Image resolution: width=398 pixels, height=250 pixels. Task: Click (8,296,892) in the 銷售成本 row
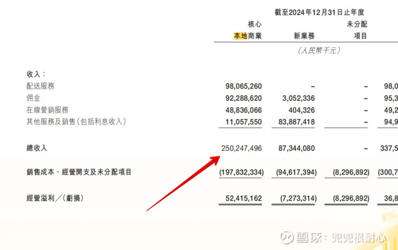tap(351, 173)
